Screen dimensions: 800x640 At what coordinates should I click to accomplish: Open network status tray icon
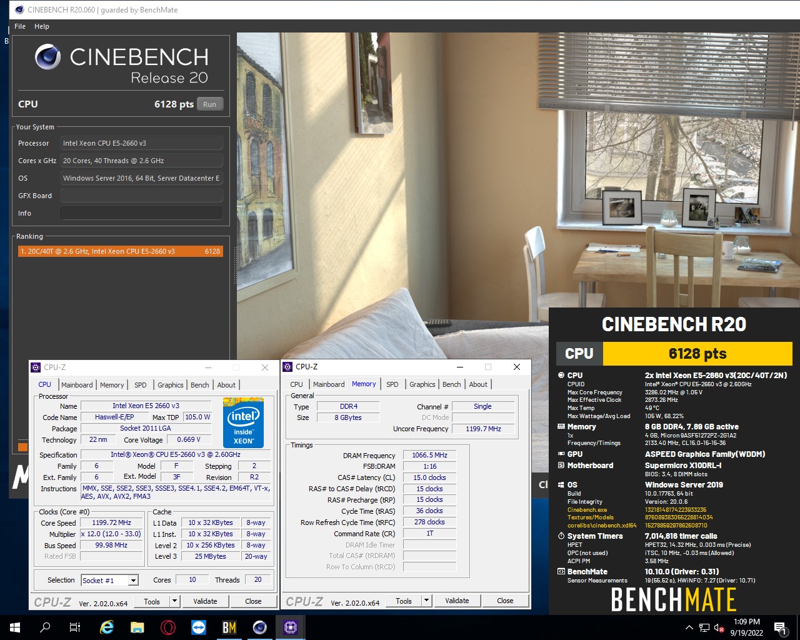click(x=704, y=627)
